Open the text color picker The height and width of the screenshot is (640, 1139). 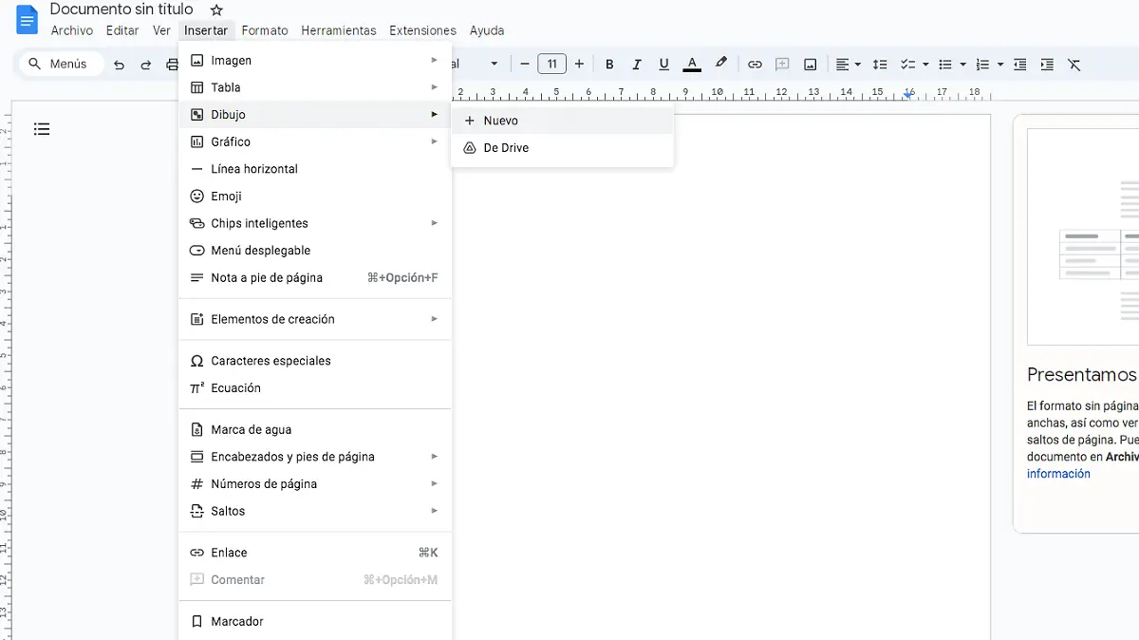692,65
